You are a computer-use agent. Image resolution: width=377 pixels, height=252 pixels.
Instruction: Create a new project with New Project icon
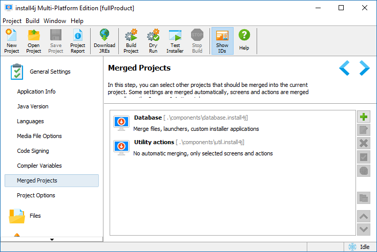pos(12,41)
